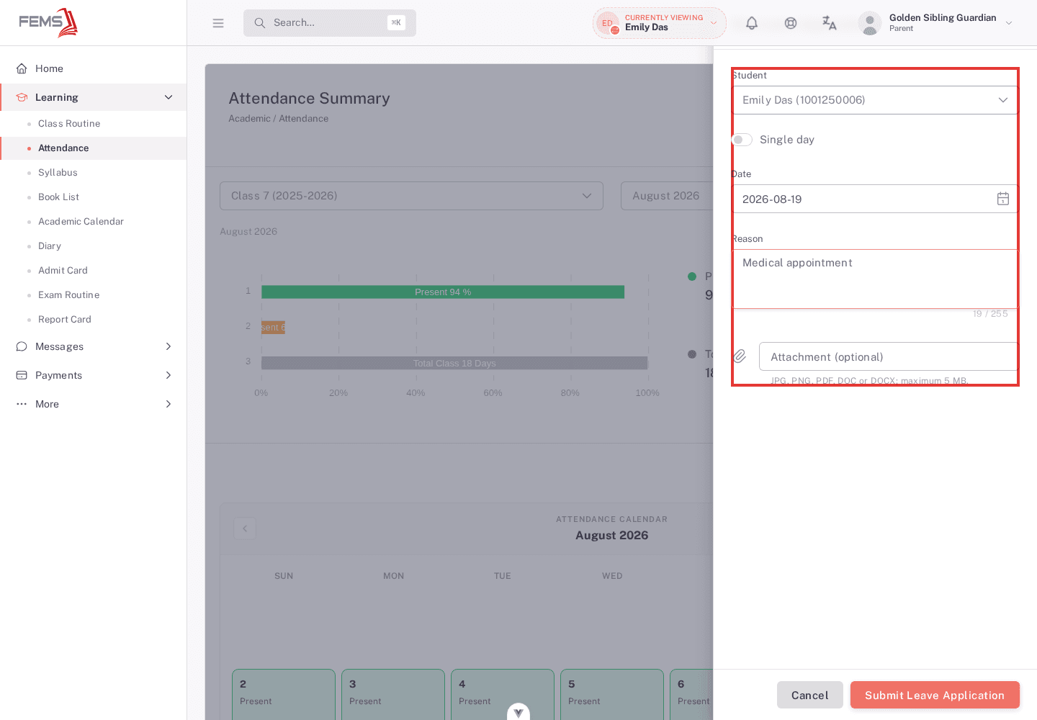
Task: Click the Reason text area
Action: (875, 279)
